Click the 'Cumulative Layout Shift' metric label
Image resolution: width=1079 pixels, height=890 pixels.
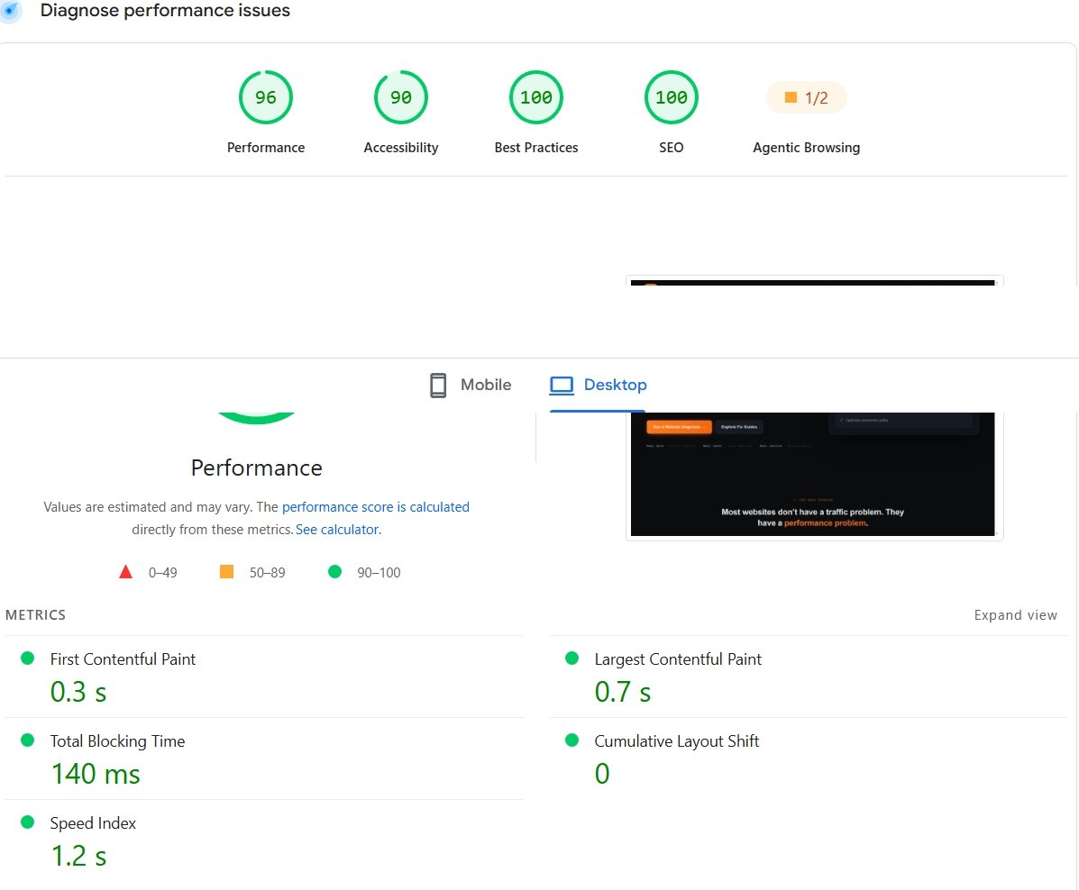(676, 740)
